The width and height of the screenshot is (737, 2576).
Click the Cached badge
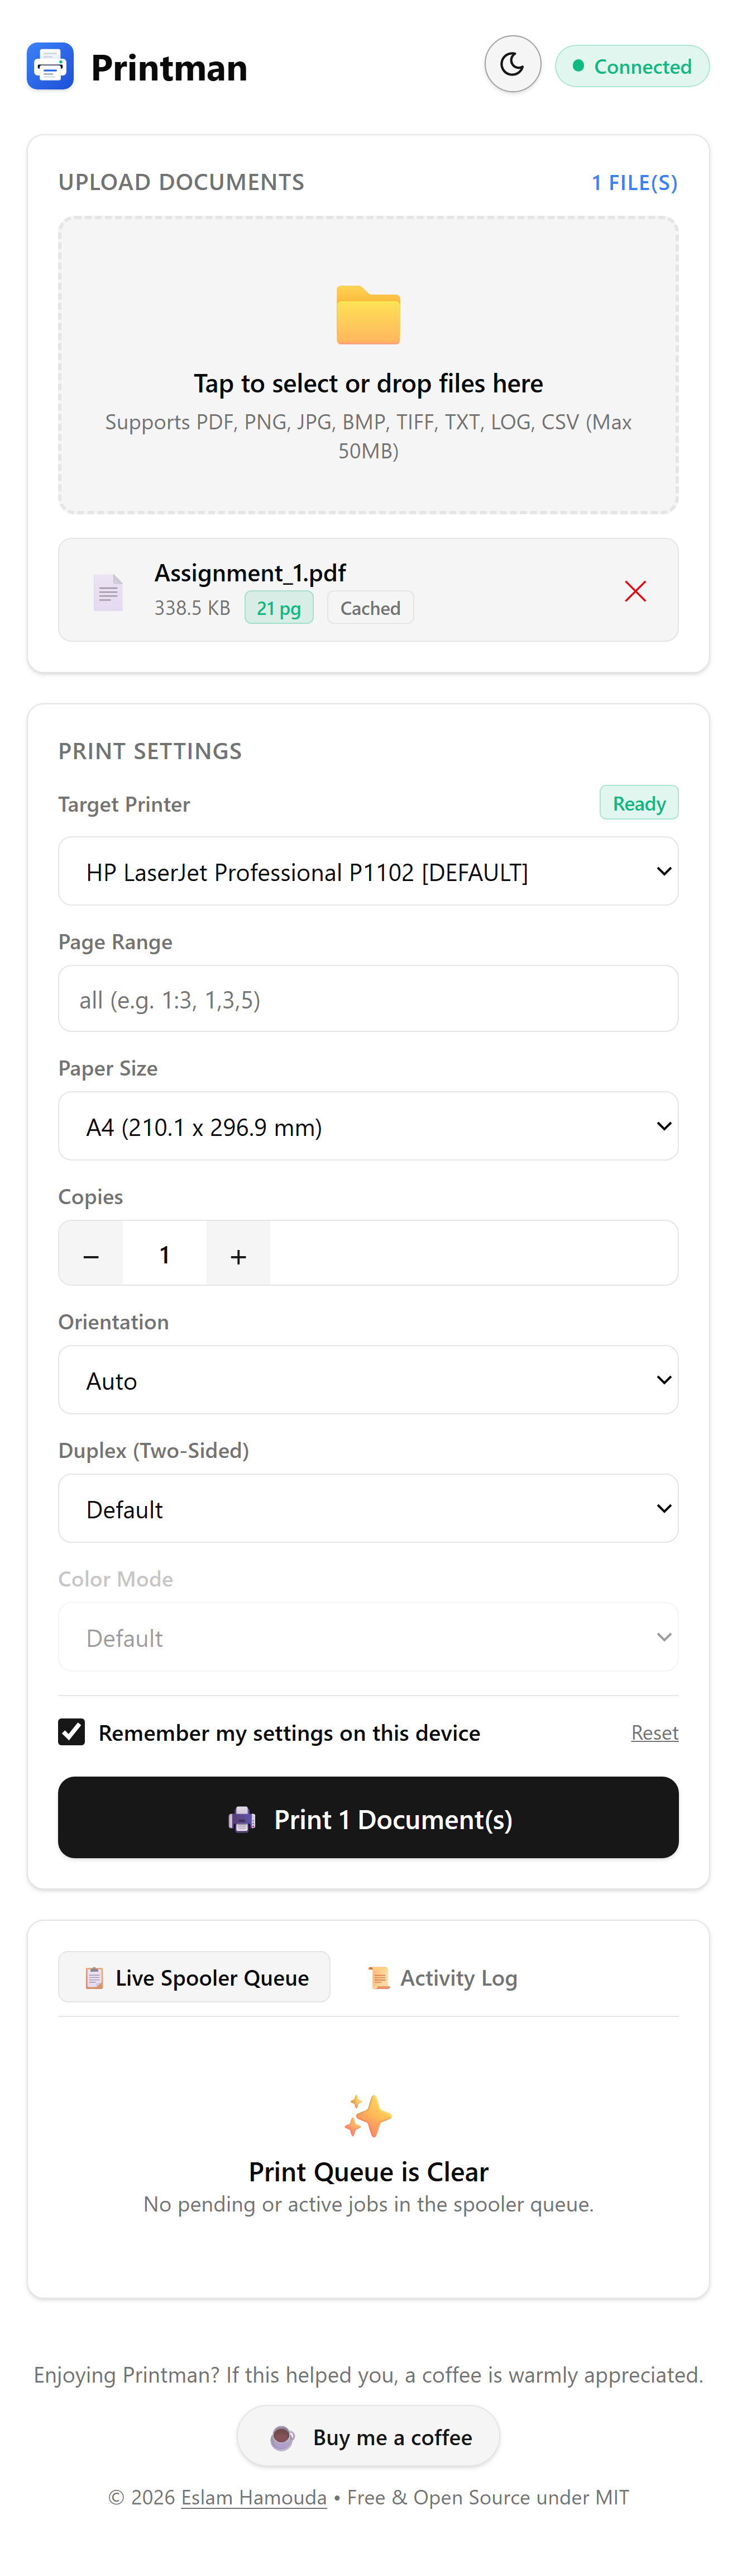click(371, 608)
